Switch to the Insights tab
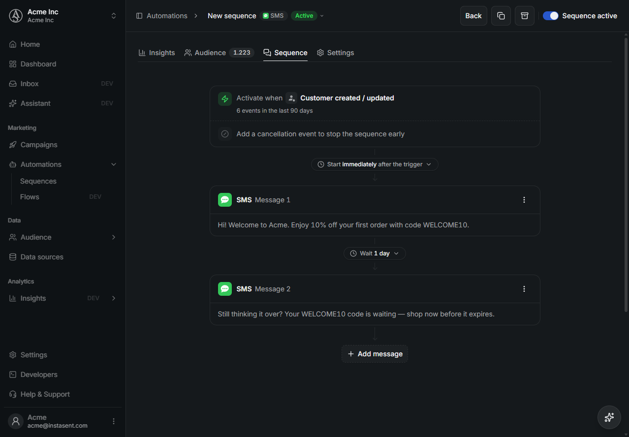This screenshot has width=629, height=437. click(157, 53)
